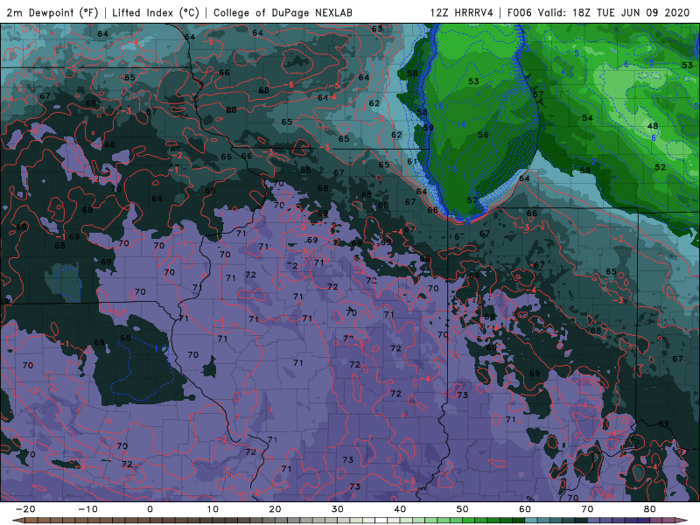Image resolution: width=700 pixels, height=525 pixels.
Task: Click the 50 label on the color scale
Action: click(x=463, y=509)
